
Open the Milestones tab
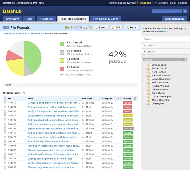coord(46,19)
